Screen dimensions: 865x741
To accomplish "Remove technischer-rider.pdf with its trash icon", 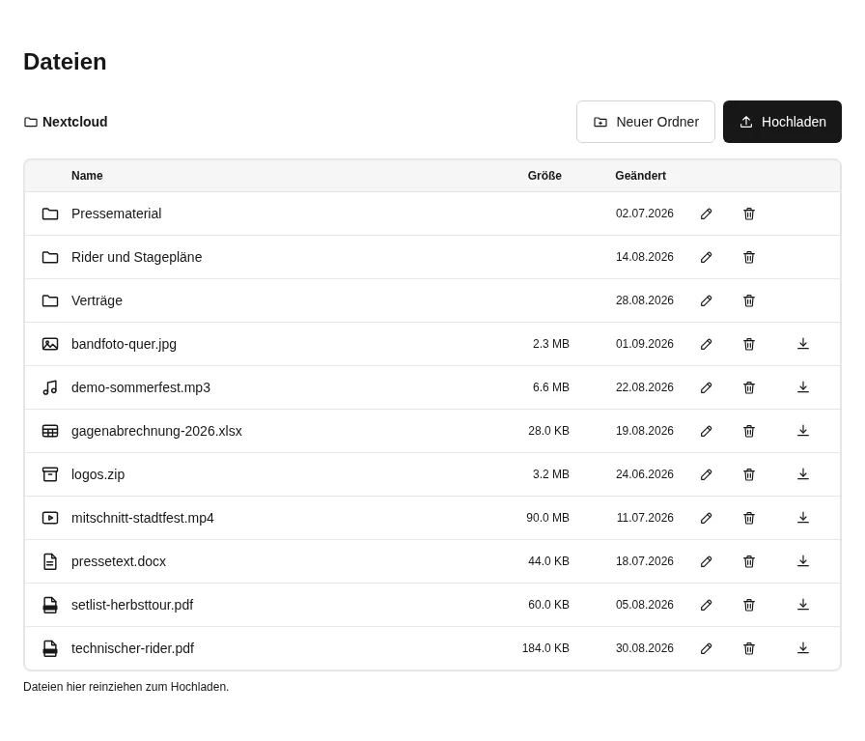I will pyautogui.click(x=748, y=648).
